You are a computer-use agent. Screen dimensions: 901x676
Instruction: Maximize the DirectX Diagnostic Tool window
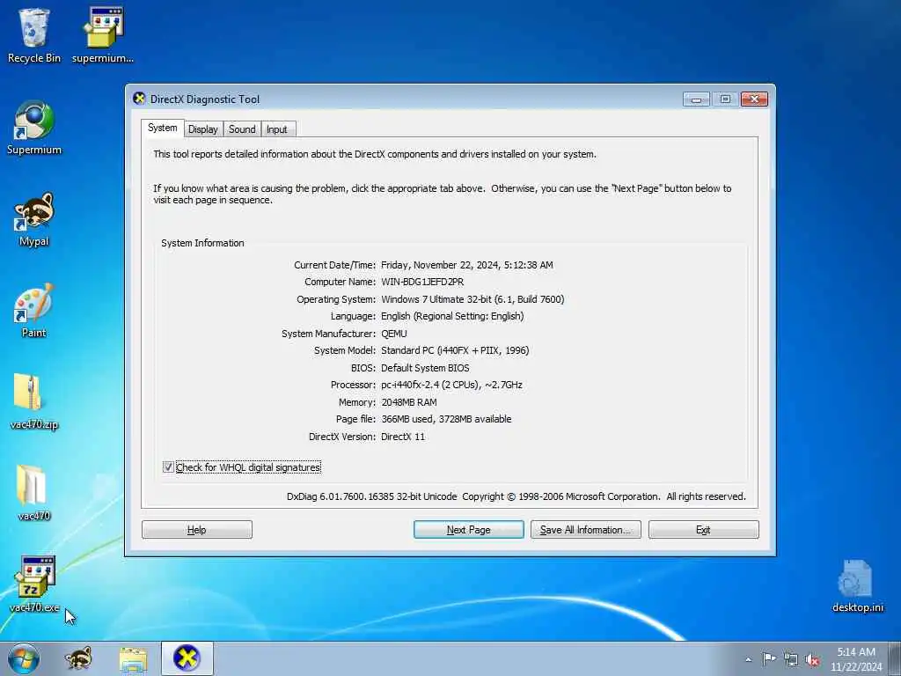(x=725, y=99)
